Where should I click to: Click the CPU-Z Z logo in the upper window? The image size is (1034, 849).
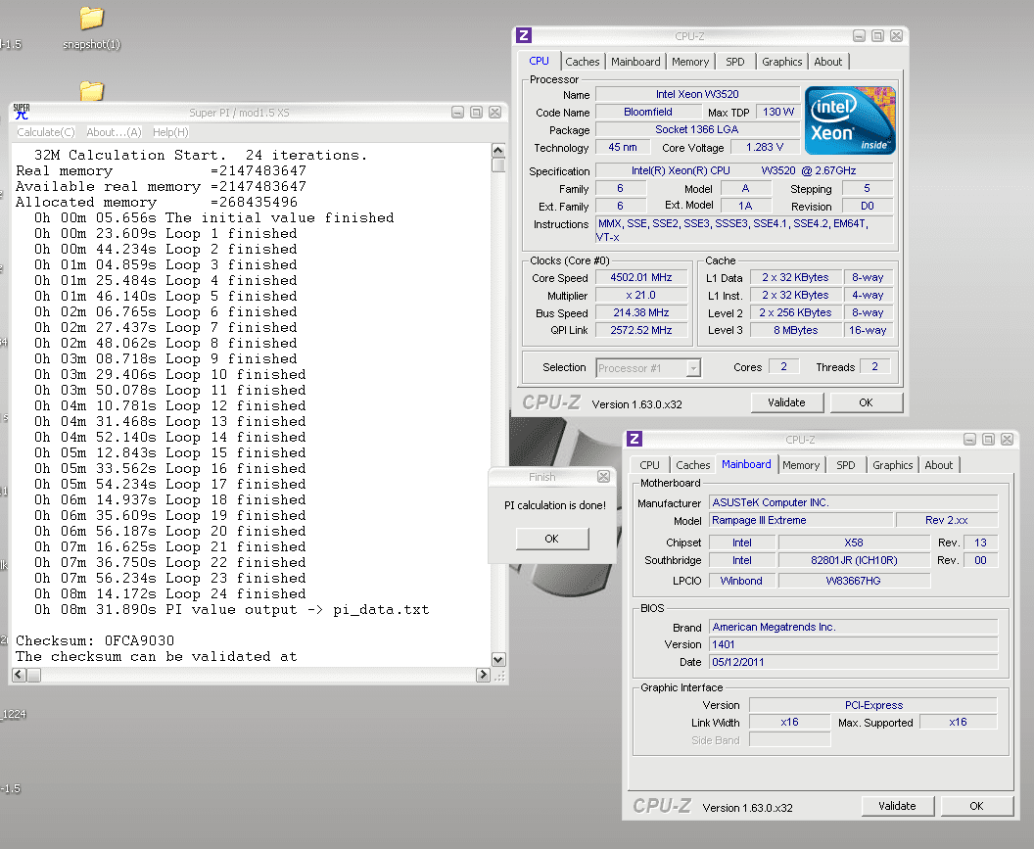tap(524, 35)
